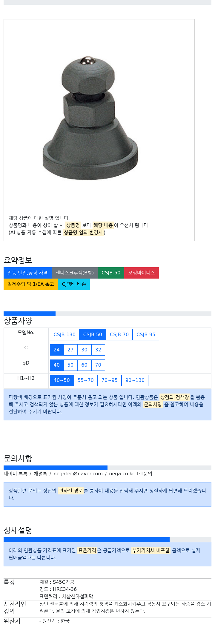Viewport: 215px width, 627px height.
Task: Pick C value 27
Action: point(70,350)
